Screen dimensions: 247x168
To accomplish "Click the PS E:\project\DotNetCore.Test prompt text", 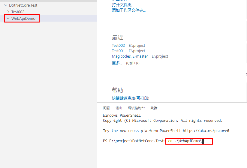I will (134, 141).
